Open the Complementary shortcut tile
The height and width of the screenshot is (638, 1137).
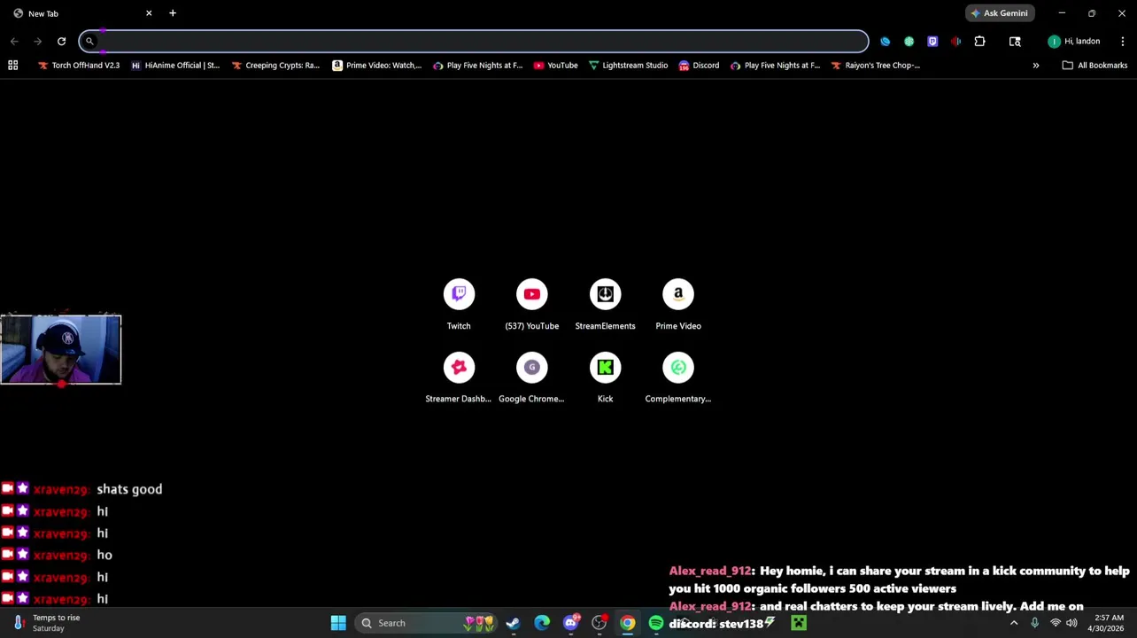pos(678,377)
